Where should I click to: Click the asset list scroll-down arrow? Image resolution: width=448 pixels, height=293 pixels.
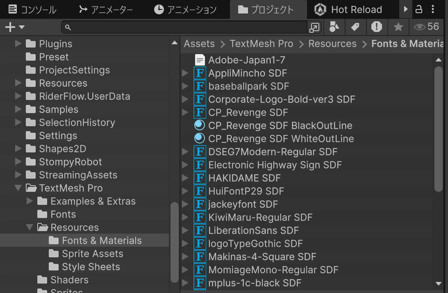[439, 284]
